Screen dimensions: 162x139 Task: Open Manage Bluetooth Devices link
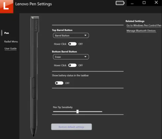[x=141, y=31]
